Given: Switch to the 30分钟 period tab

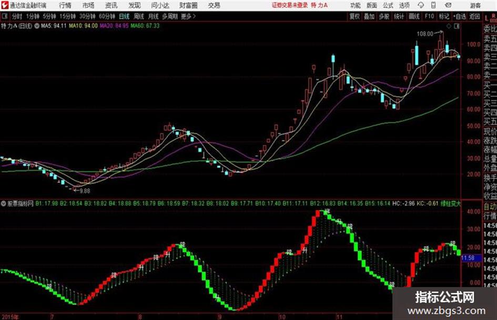Looking at the screenshot, I should (x=87, y=16).
